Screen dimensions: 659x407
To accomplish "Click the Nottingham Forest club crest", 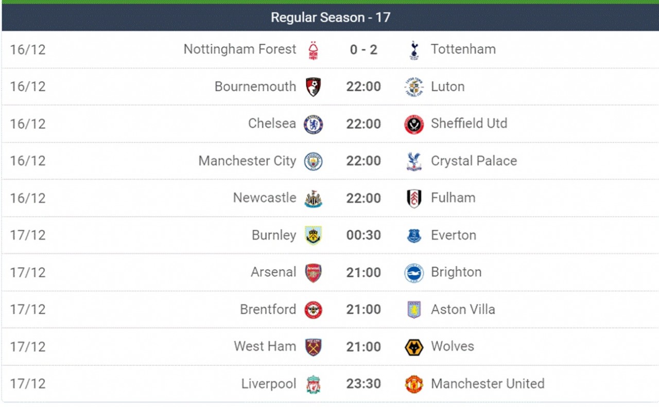I will 313,49.
